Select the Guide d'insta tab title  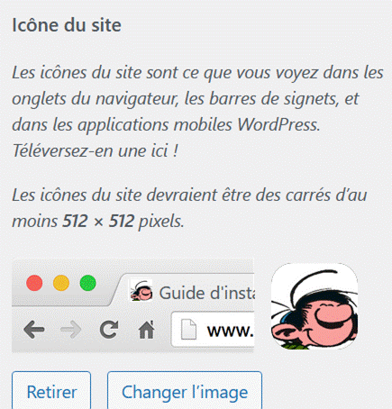[x=206, y=293]
